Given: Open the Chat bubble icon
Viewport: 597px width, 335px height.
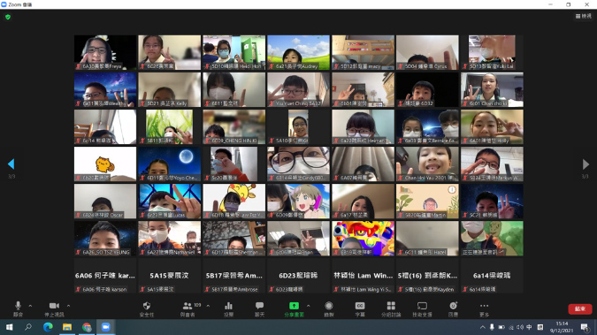Looking at the screenshot, I should coord(260,306).
